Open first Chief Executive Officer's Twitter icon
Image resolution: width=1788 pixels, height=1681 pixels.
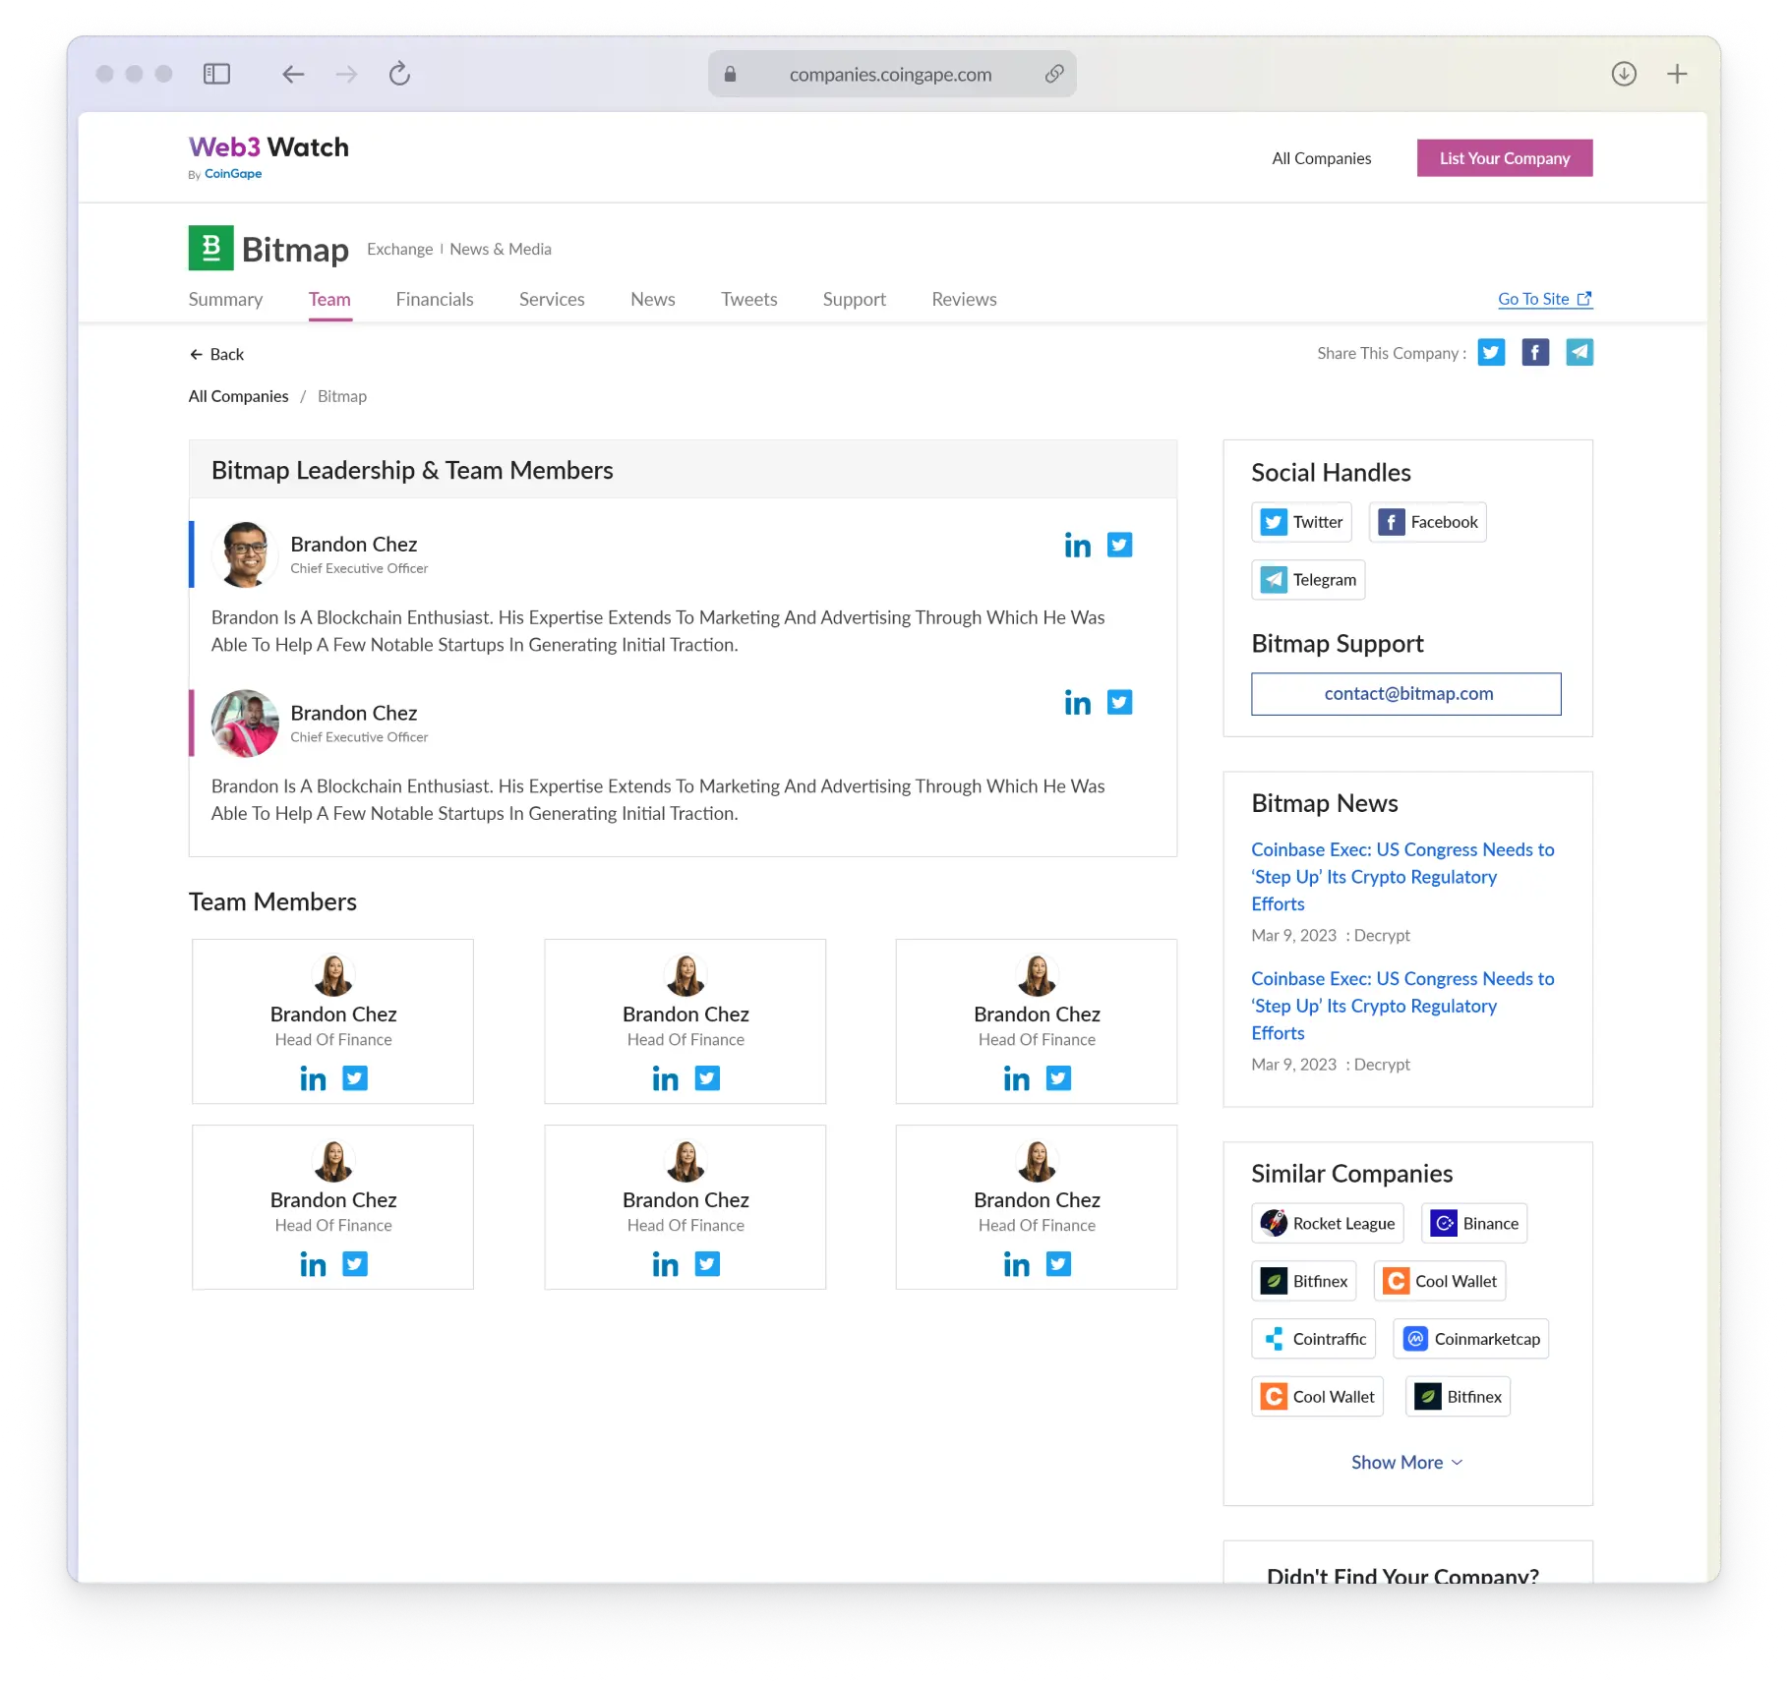tap(1119, 545)
